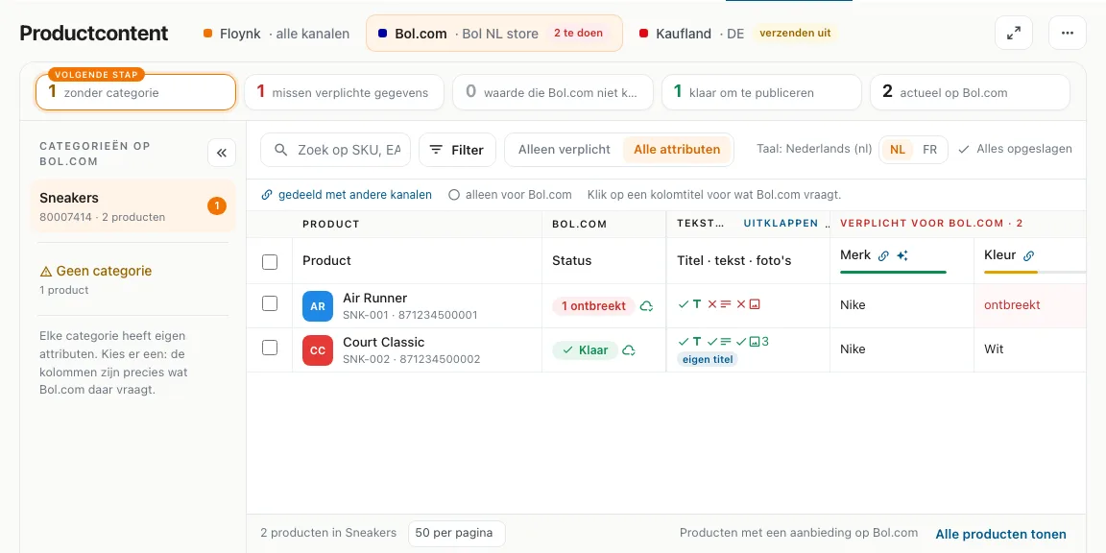The width and height of the screenshot is (1106, 553).
Task: Click the 2 te doen badge
Action: point(578,34)
